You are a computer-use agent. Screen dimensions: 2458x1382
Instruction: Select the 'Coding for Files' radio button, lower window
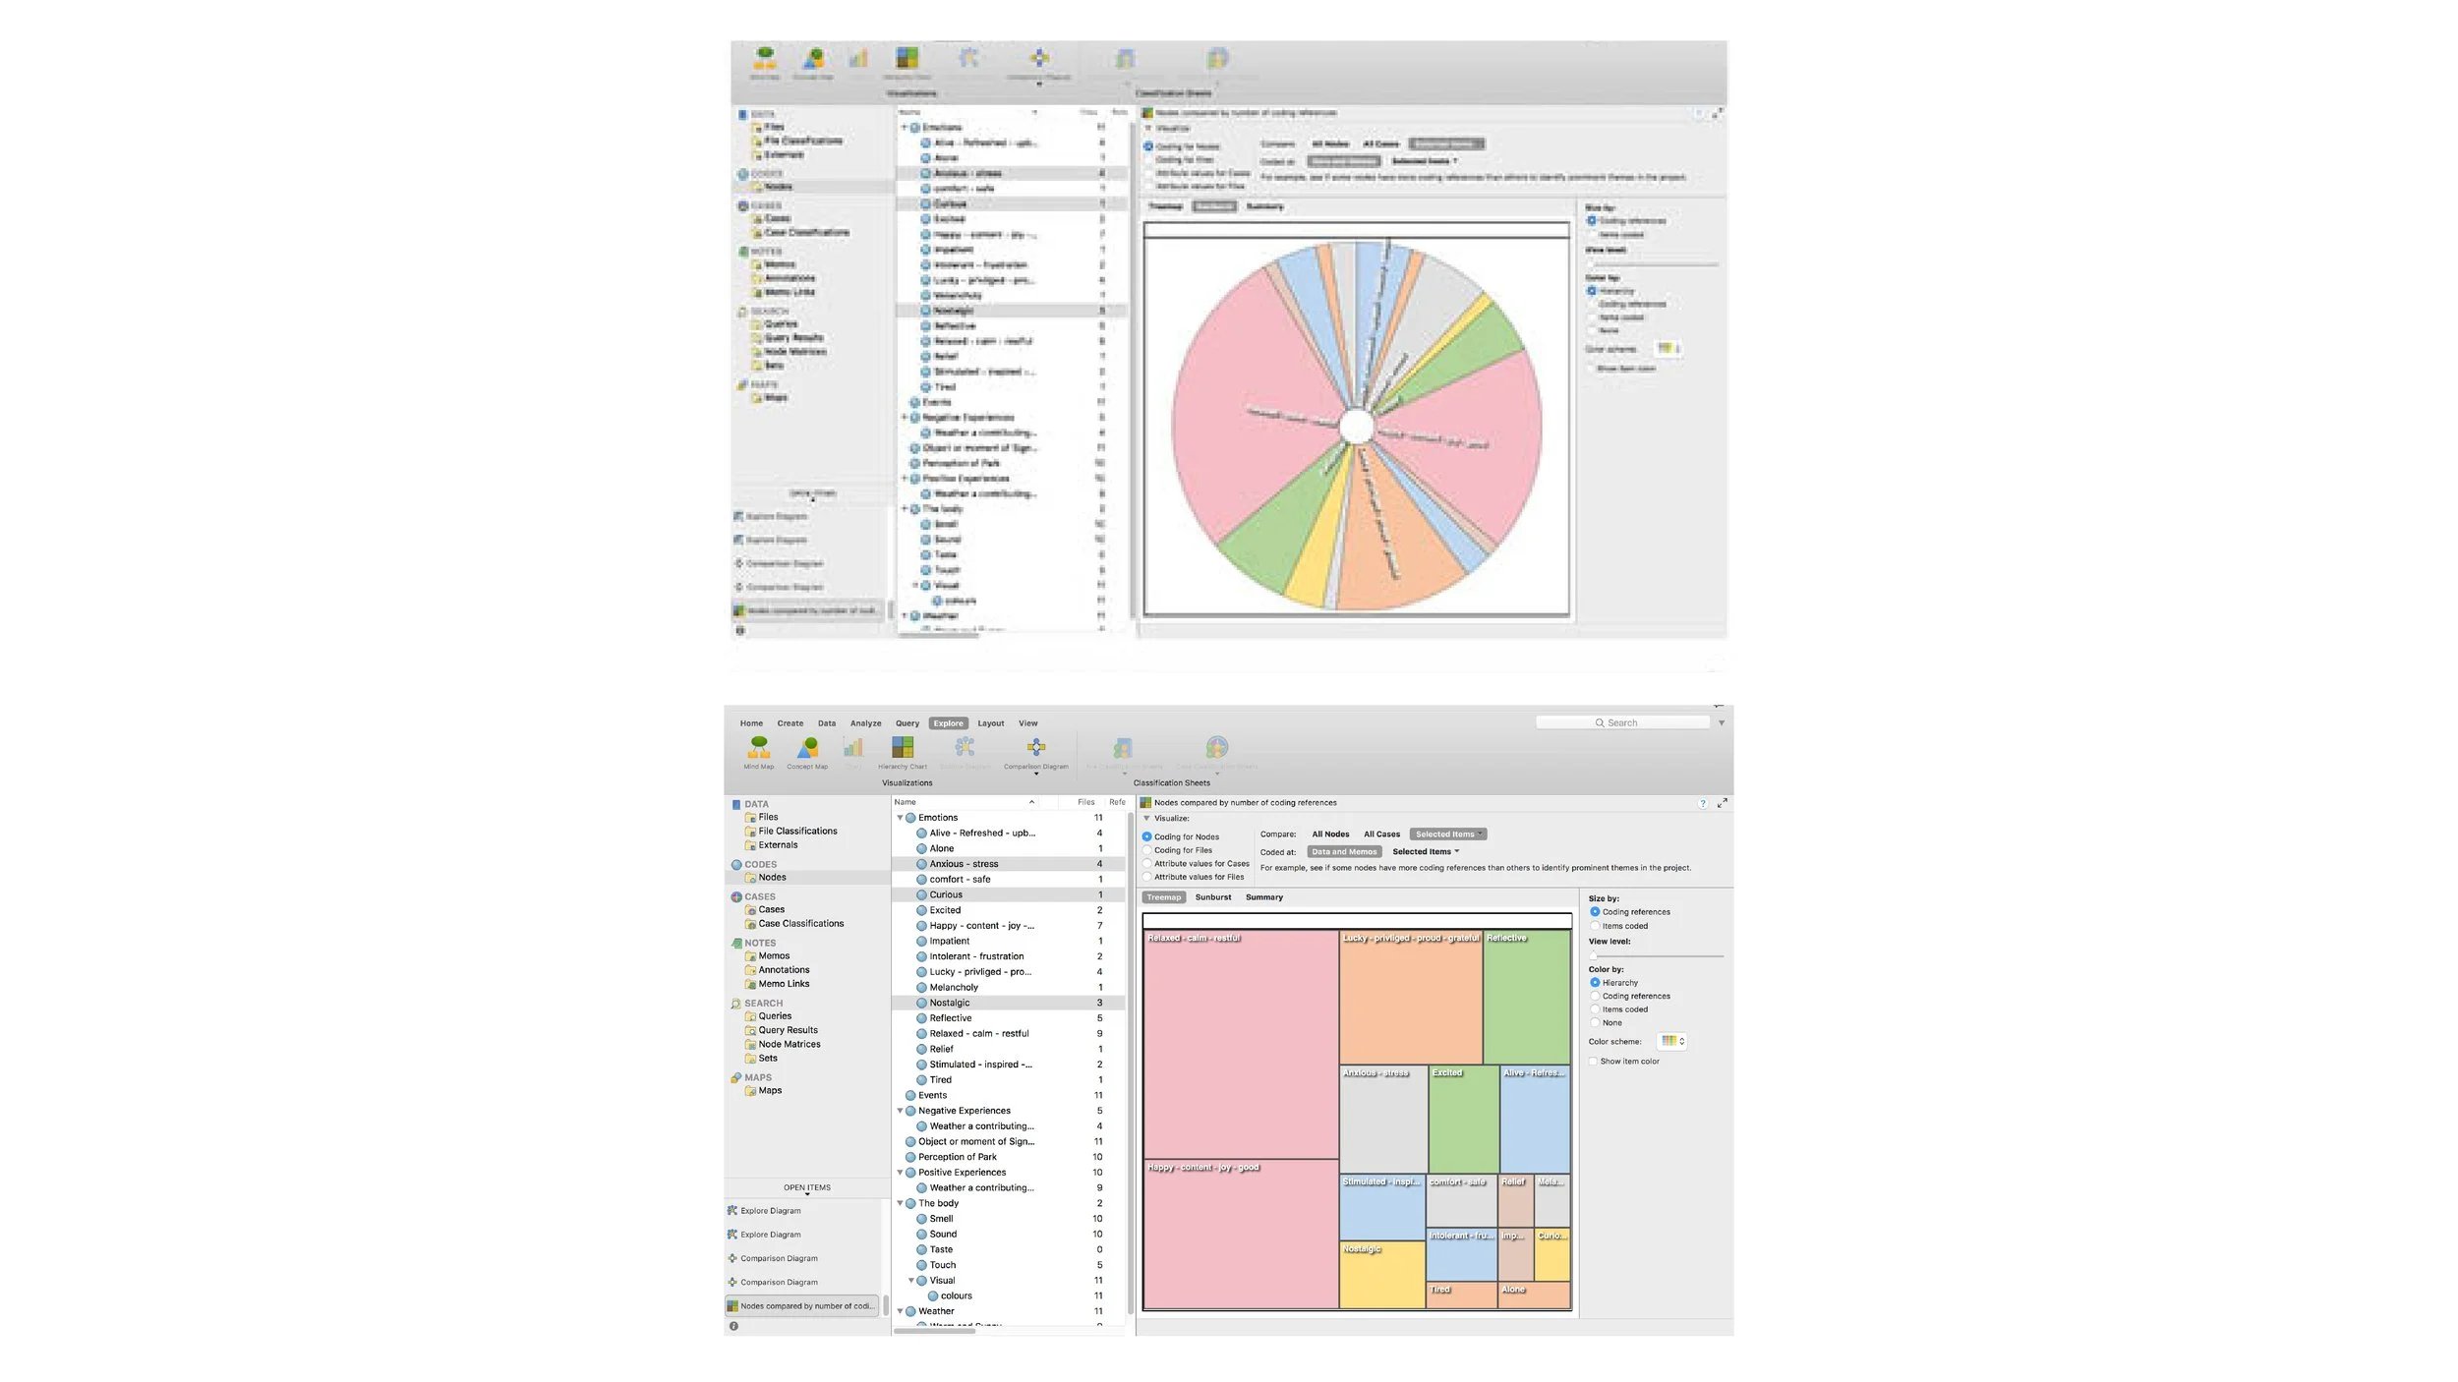point(1147,850)
